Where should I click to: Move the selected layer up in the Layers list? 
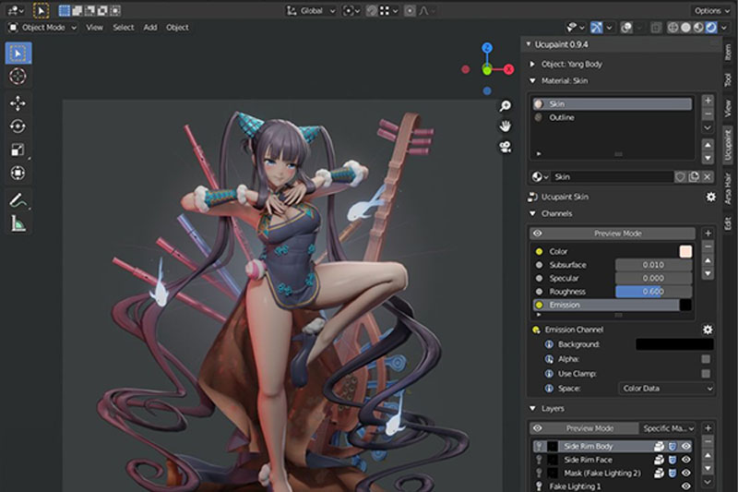[708, 455]
